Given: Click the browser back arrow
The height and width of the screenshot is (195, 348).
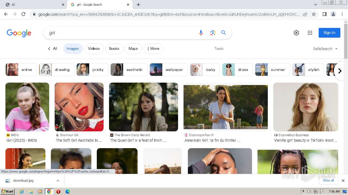Looking at the screenshot, I should (6, 14).
